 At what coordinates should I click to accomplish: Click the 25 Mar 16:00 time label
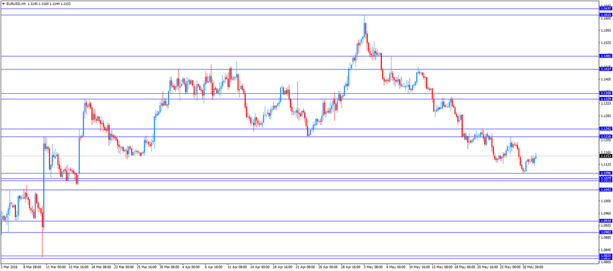coord(147,267)
